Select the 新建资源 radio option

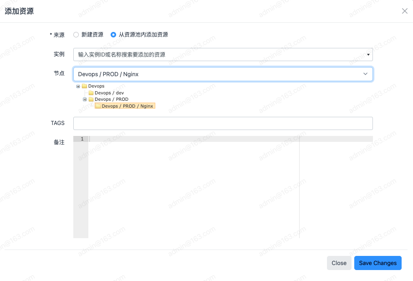[x=76, y=35]
